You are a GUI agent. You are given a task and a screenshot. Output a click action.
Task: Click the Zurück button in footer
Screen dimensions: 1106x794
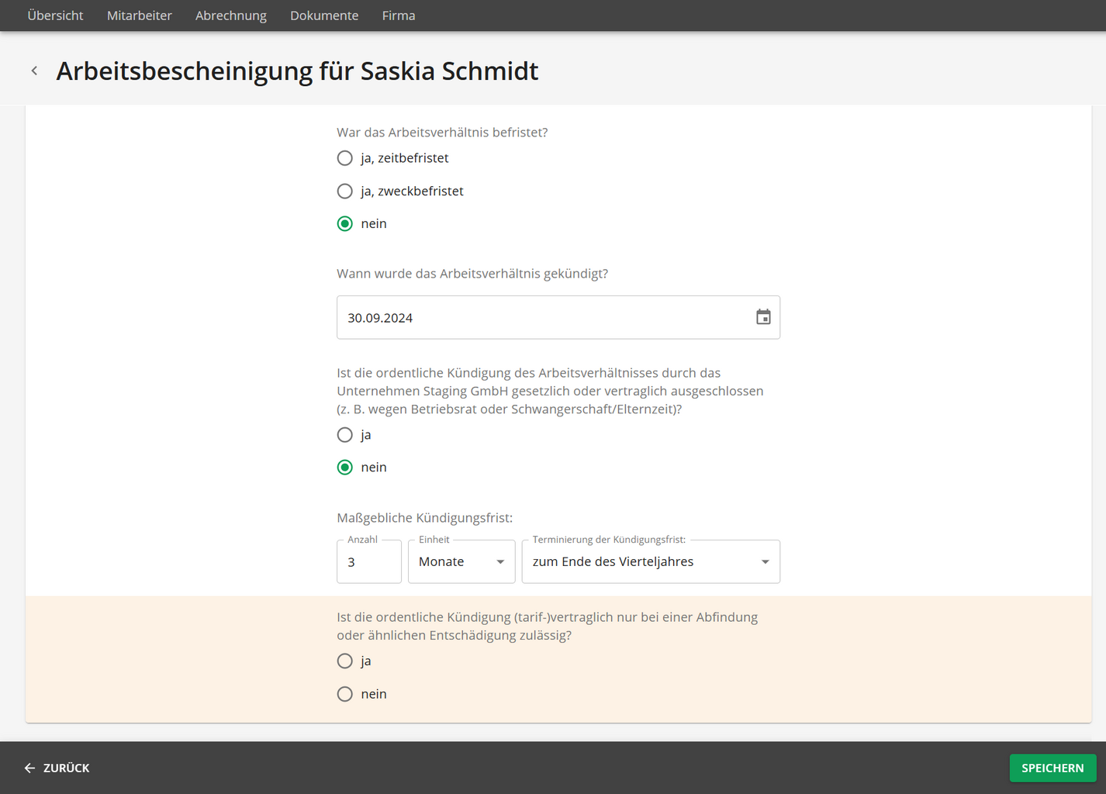point(57,768)
